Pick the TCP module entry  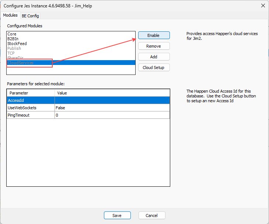click(11, 53)
